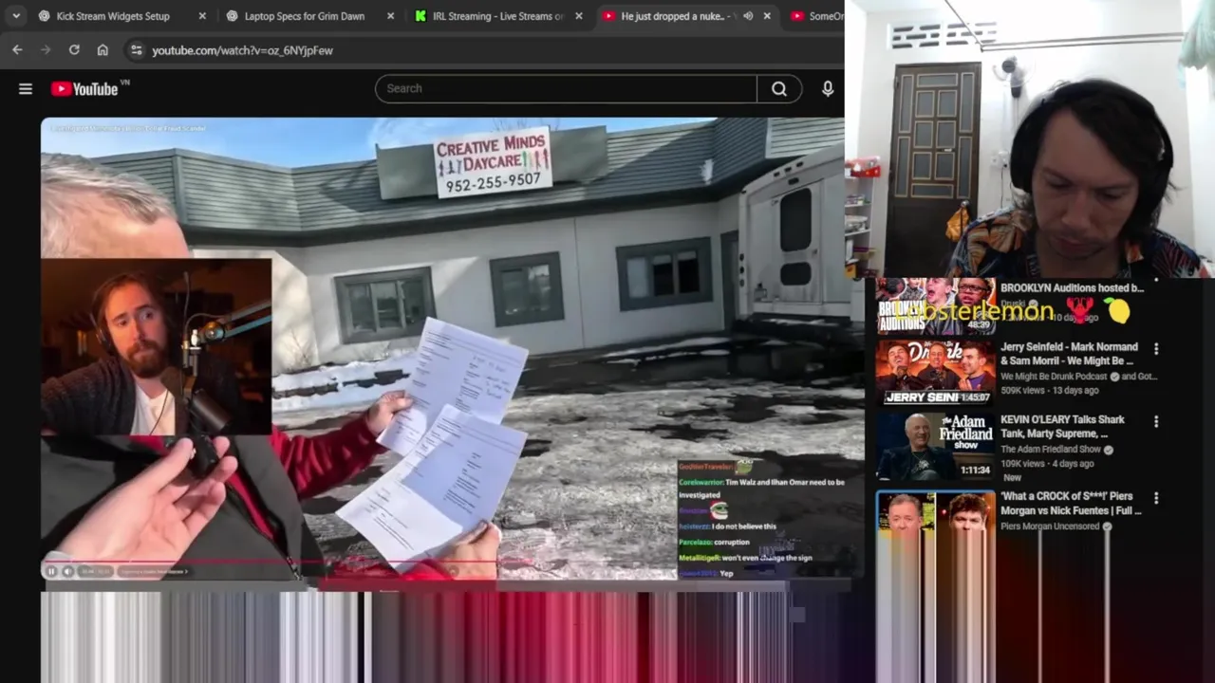Screen dimensions: 1215x683
Task: Mute the tab using its speaker icon
Action: 748,16
